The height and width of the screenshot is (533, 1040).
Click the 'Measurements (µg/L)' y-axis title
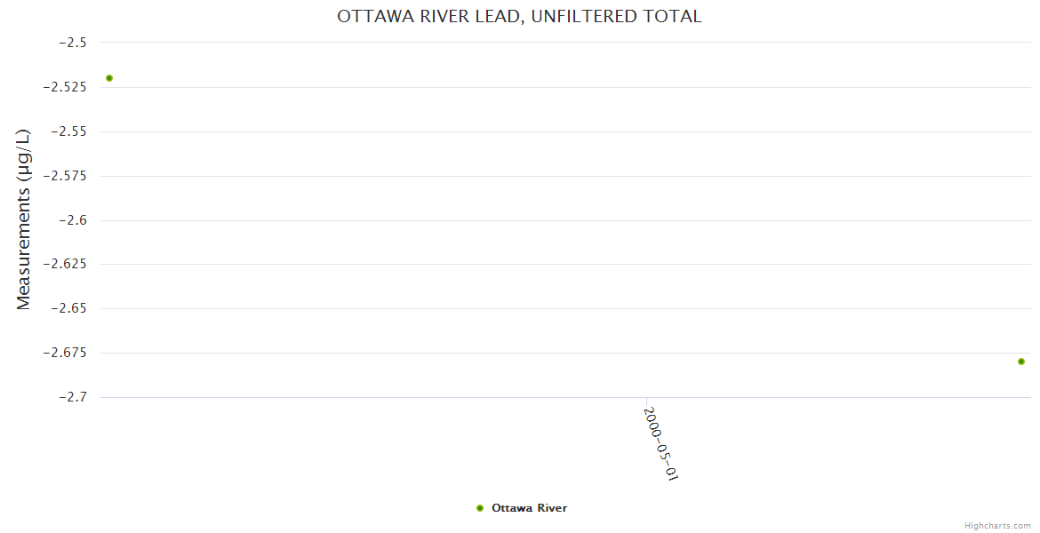24,219
